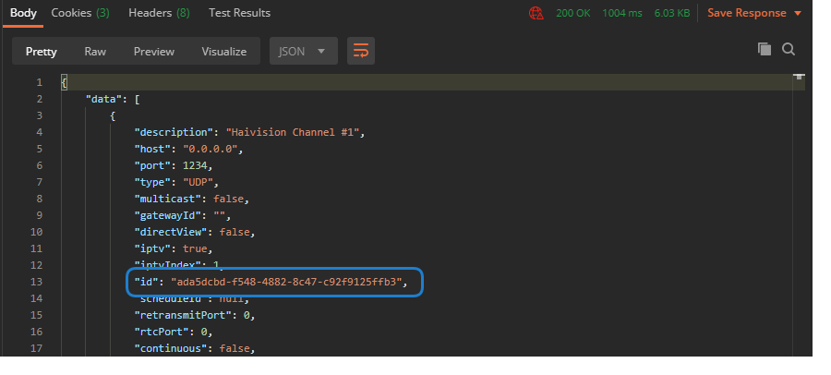The image size is (831, 375).
Task: Copy the response with the copy icon
Action: click(764, 49)
